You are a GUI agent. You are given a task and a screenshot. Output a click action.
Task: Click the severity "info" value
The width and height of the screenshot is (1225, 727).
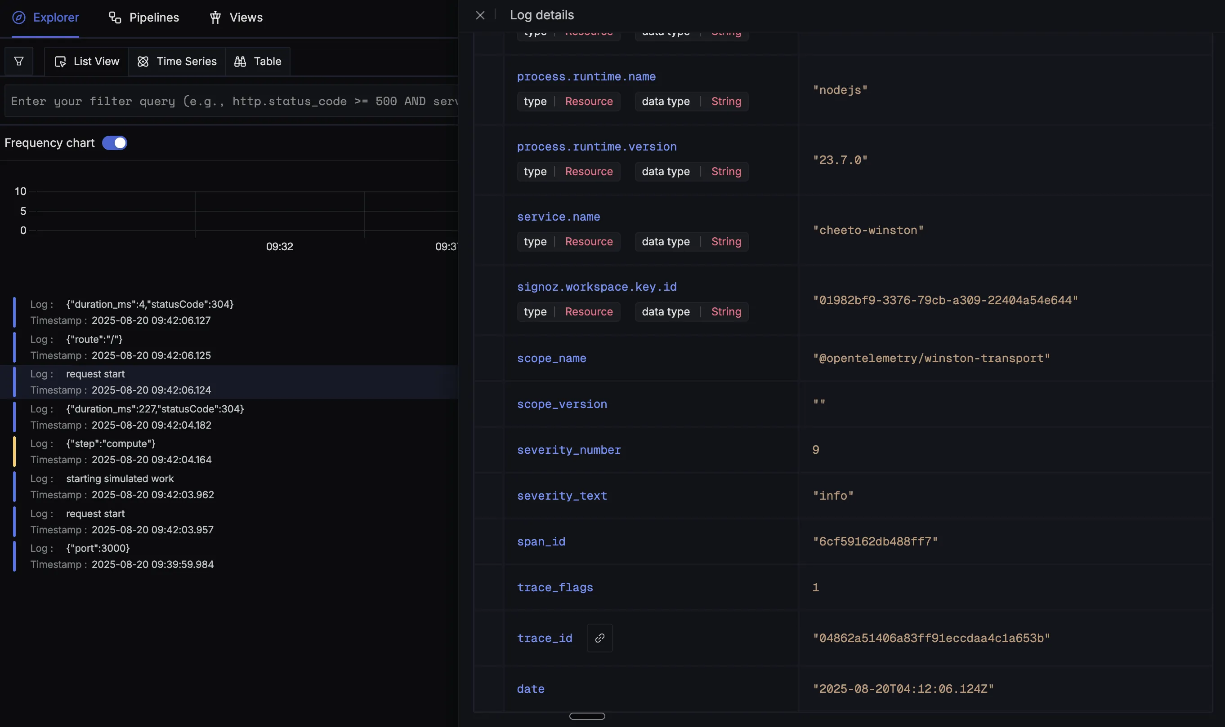point(833,495)
